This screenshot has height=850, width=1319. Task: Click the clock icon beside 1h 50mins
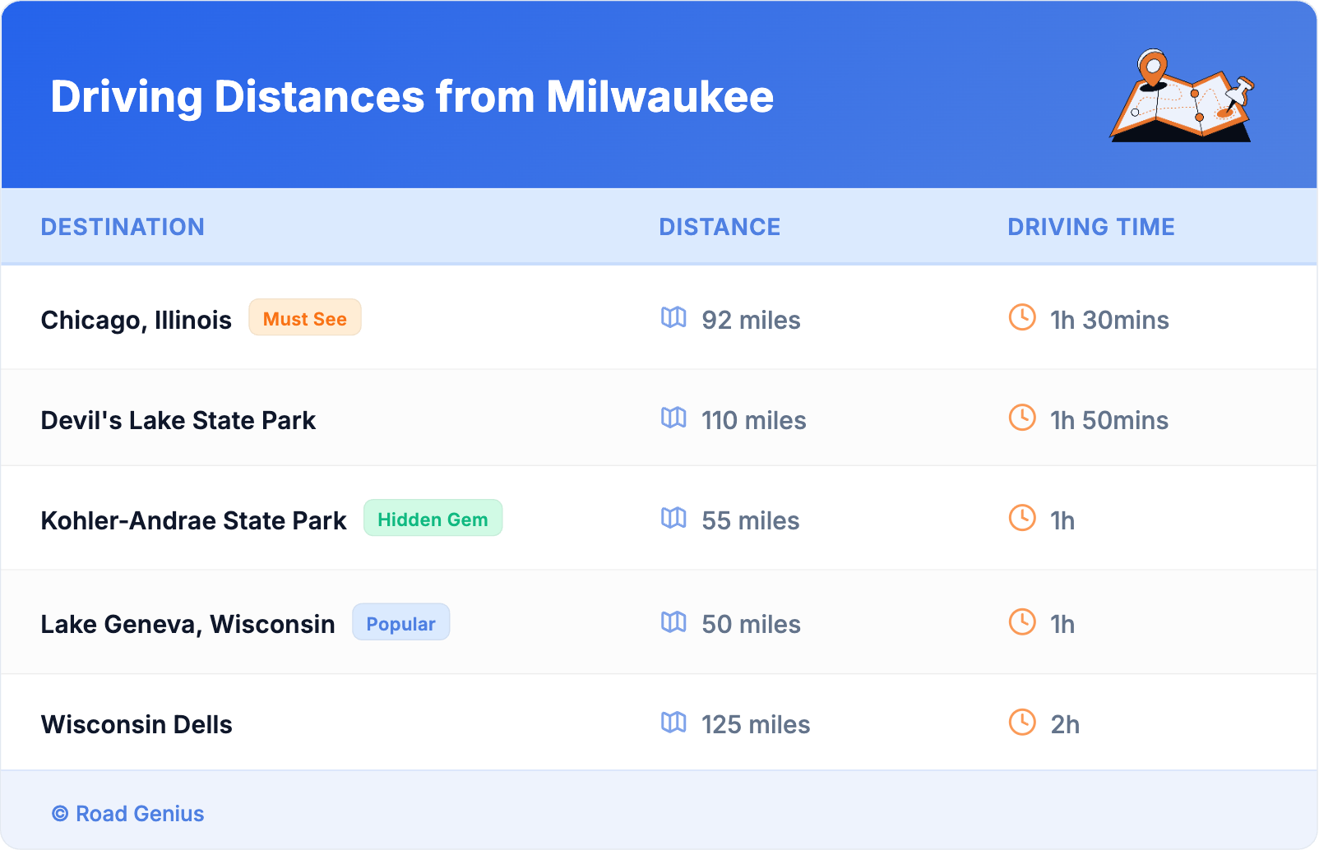(1022, 418)
